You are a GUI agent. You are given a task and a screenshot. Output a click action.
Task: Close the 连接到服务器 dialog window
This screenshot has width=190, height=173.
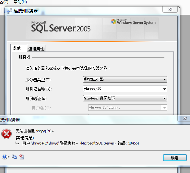(170, 9)
